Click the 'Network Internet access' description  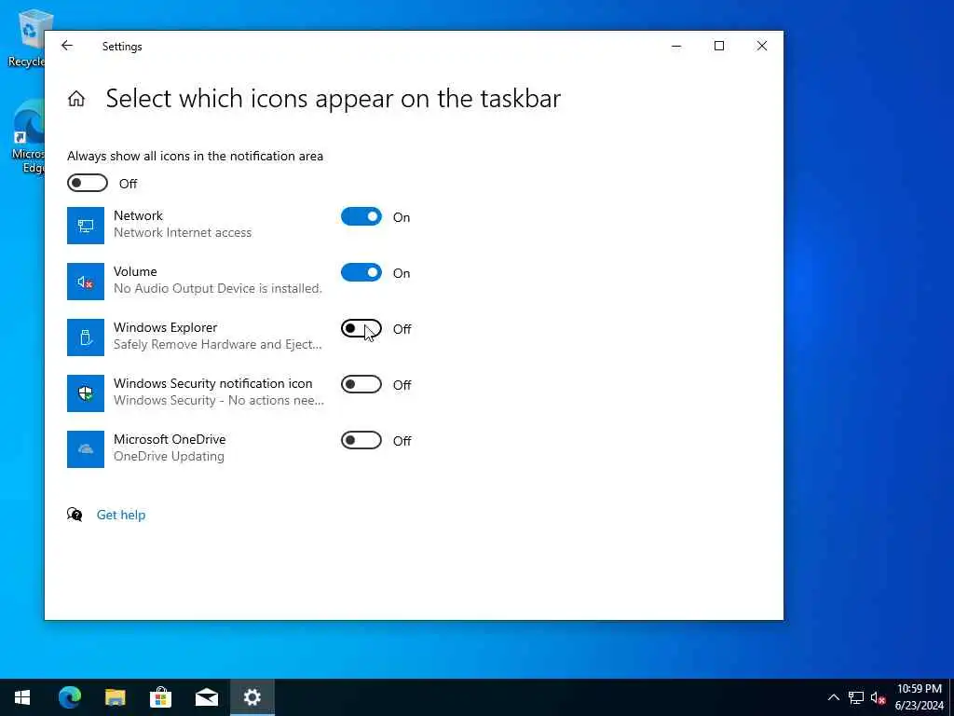[183, 232]
